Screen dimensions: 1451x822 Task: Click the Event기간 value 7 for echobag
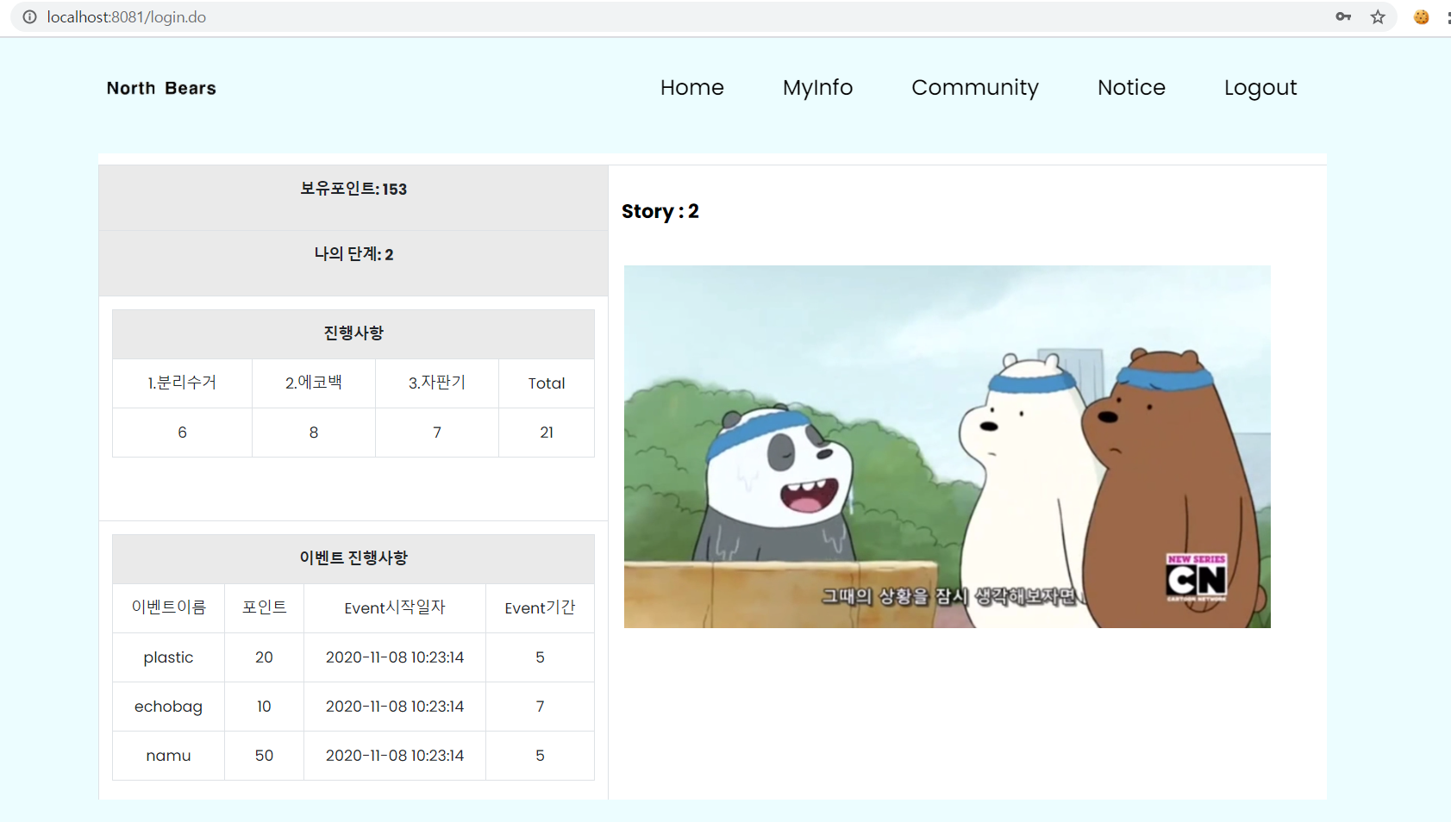pos(540,707)
